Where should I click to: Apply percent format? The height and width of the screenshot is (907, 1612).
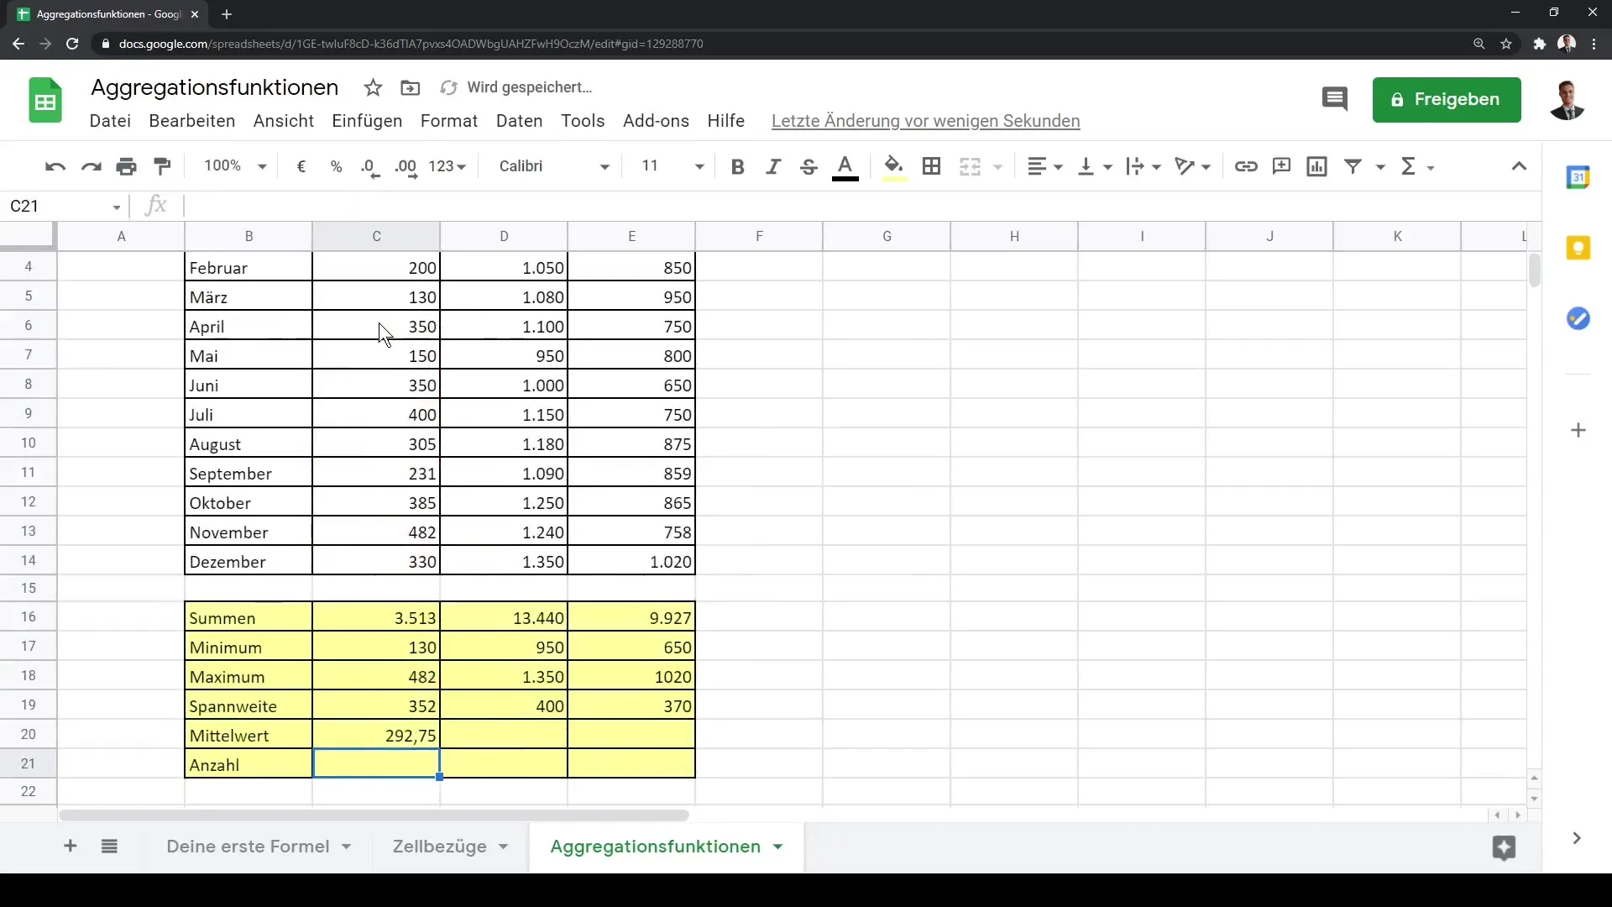(336, 166)
